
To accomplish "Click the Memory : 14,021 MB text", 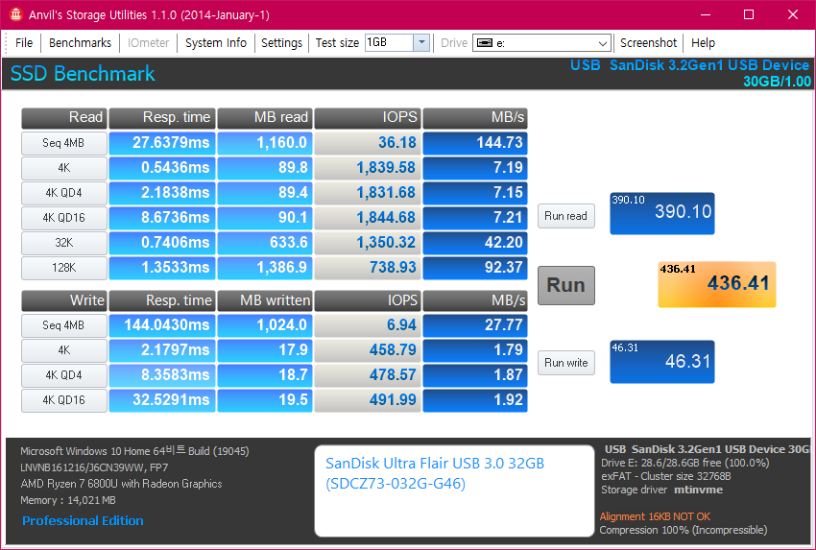I will click(68, 501).
